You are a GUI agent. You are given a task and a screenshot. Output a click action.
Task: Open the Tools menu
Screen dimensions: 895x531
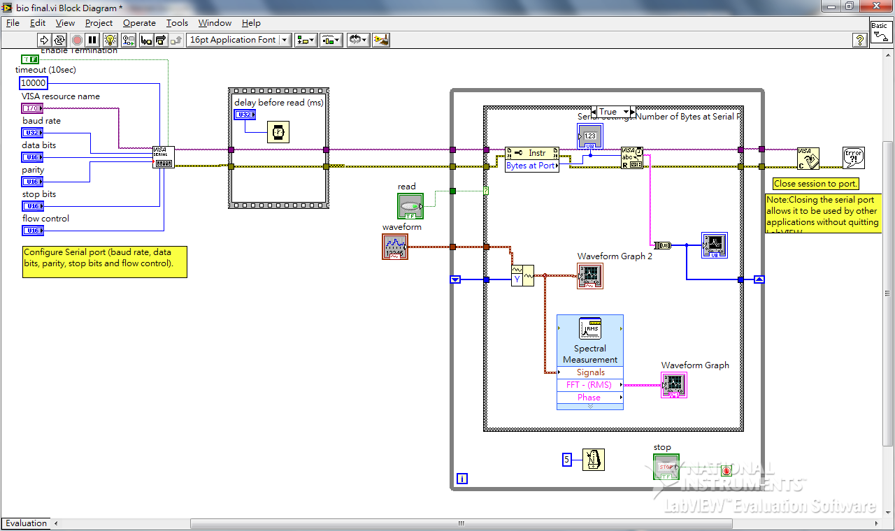click(177, 23)
